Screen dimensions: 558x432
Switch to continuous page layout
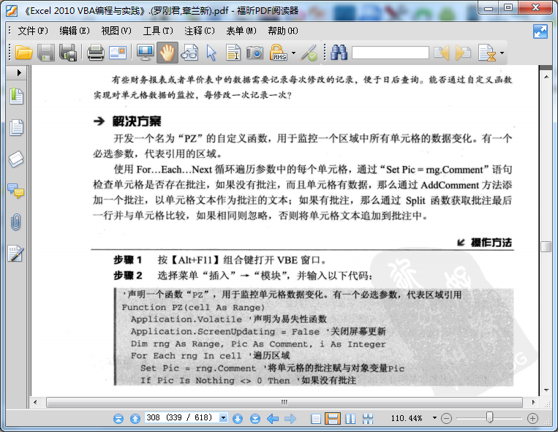(333, 419)
